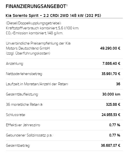Click the FINANZIERUNGSANGEBOT heading

pyautogui.click(x=36, y=7)
